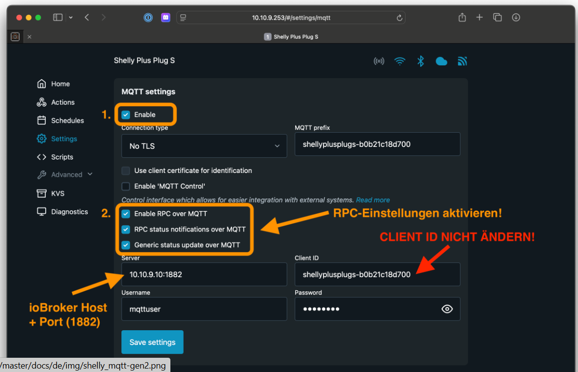The height and width of the screenshot is (372, 578).
Task: Check Enable 'MQTT Control' checkbox
Action: 126,186
